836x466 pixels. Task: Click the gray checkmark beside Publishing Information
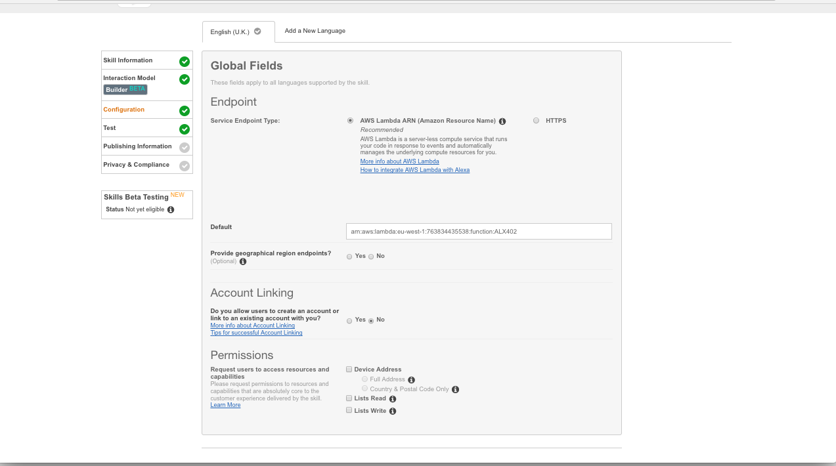pos(183,146)
